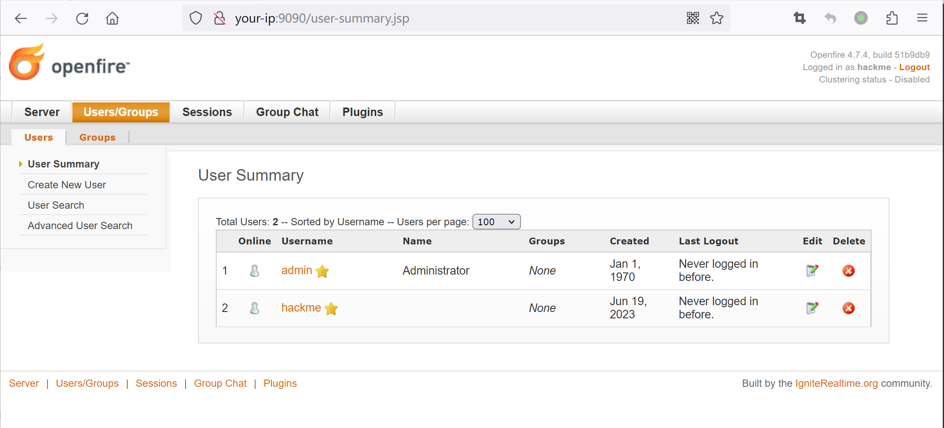Image resolution: width=944 pixels, height=428 pixels.
Task: Click the edit icon for hackme user
Action: click(812, 308)
